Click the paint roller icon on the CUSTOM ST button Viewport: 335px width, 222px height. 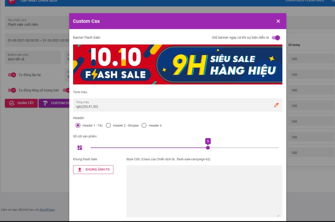[45, 103]
